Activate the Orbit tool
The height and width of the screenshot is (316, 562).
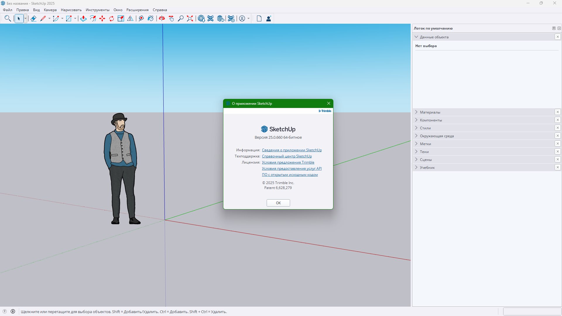click(162, 19)
